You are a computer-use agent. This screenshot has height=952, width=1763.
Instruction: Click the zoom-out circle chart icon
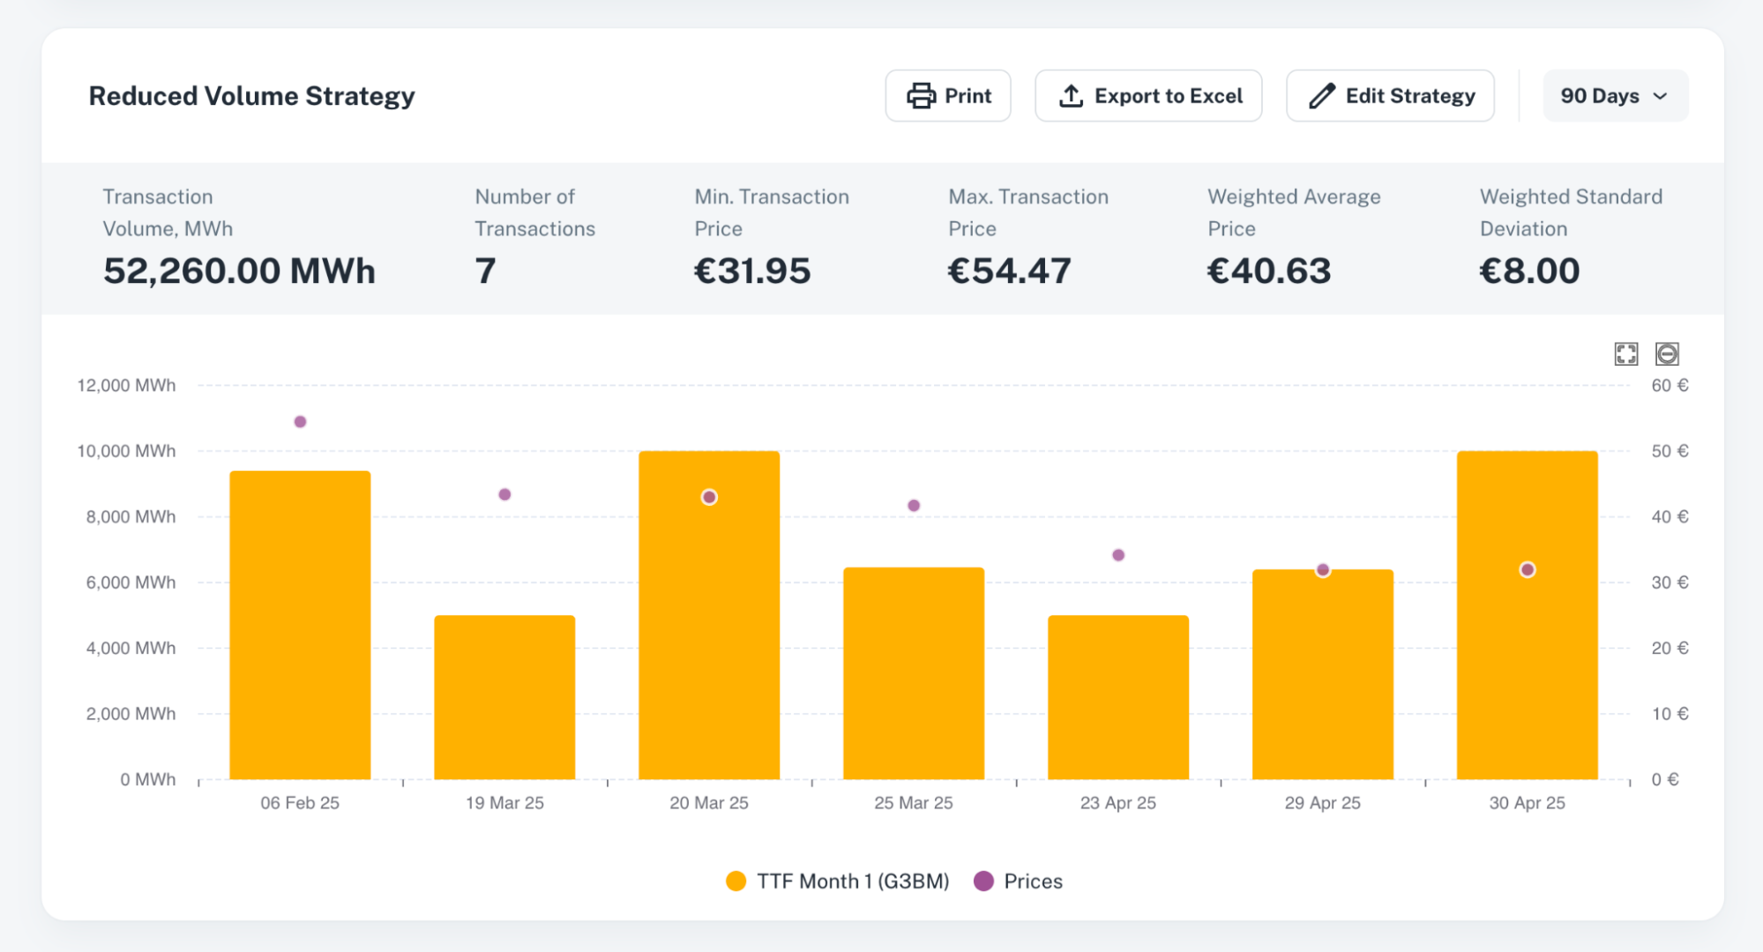[x=1667, y=354]
